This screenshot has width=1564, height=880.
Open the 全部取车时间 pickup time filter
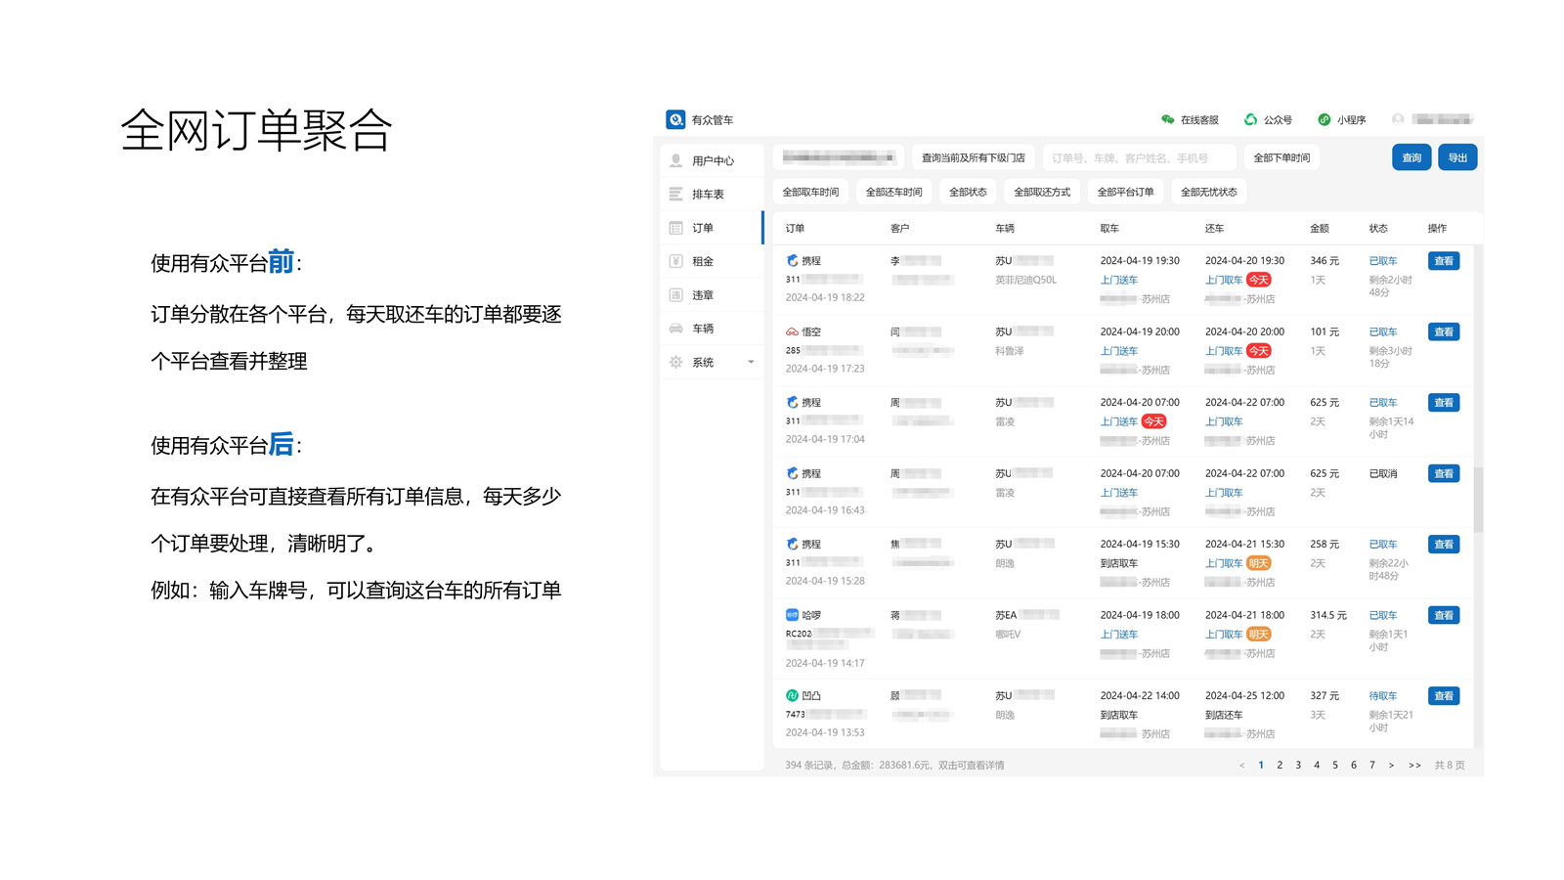point(812,192)
